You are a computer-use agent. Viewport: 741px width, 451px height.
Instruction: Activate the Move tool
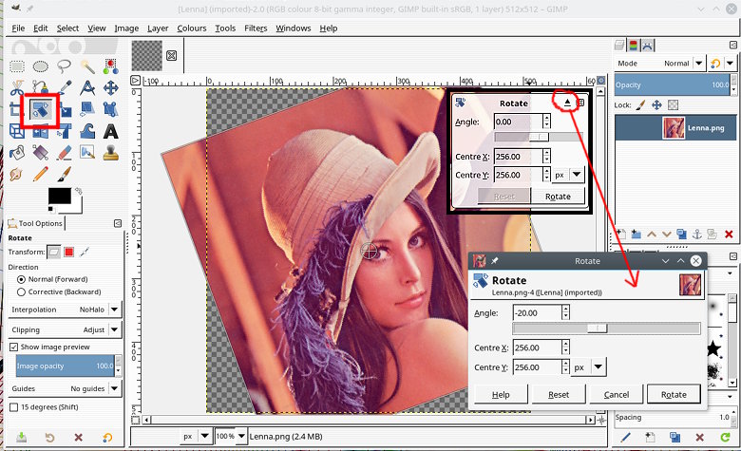[110, 88]
